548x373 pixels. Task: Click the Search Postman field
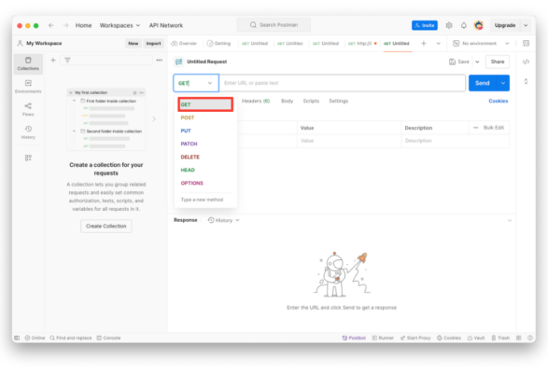click(274, 25)
